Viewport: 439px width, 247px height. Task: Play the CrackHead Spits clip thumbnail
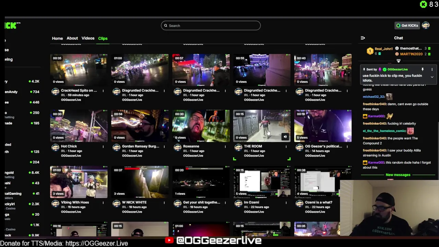[79, 69]
